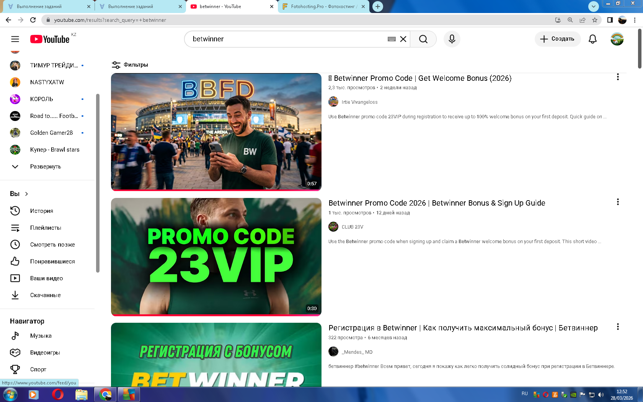Open options for Betwinner Bonus & Sign Up Guide video
This screenshot has height=402, width=643.
point(618,202)
